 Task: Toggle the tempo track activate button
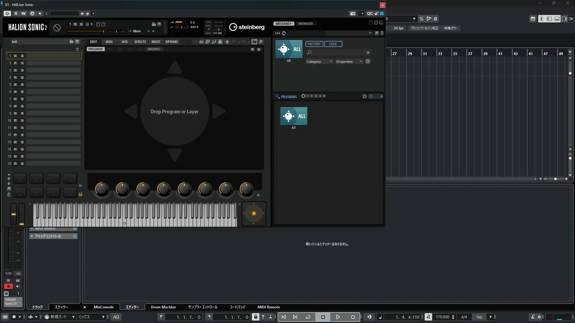click(x=428, y=317)
